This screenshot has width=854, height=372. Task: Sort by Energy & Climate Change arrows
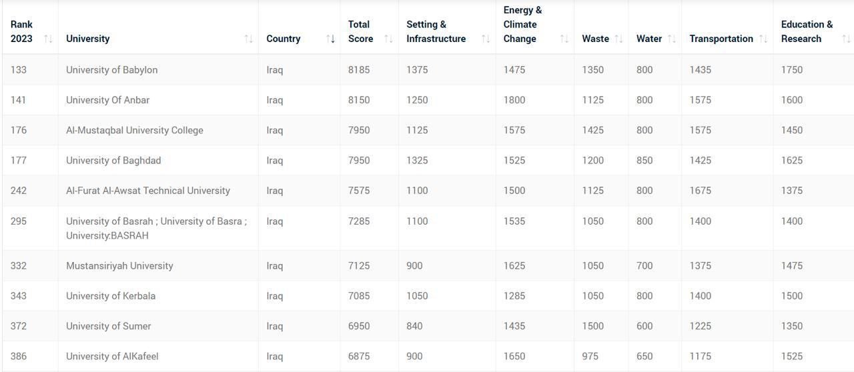coord(564,39)
